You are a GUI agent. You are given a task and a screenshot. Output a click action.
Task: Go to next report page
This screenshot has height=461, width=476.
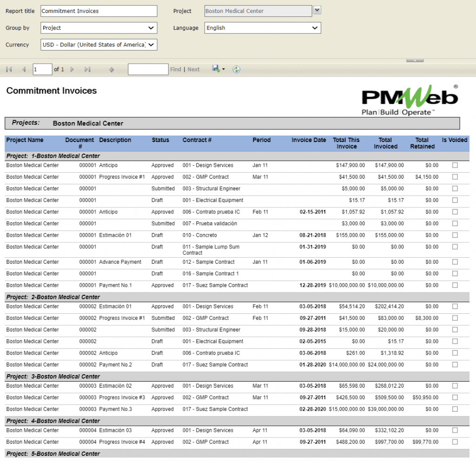pyautogui.click(x=72, y=70)
